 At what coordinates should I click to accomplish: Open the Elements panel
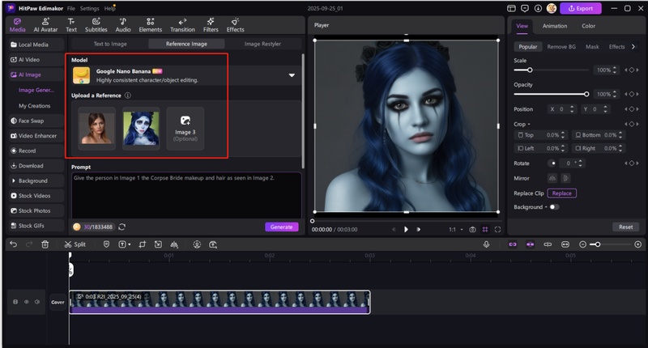click(x=150, y=25)
